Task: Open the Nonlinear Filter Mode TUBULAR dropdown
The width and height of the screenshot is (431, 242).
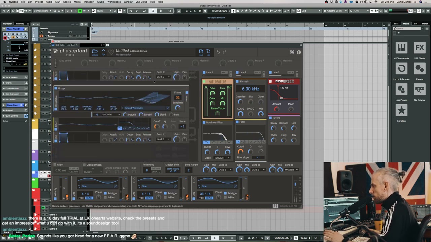Action: click(222, 158)
